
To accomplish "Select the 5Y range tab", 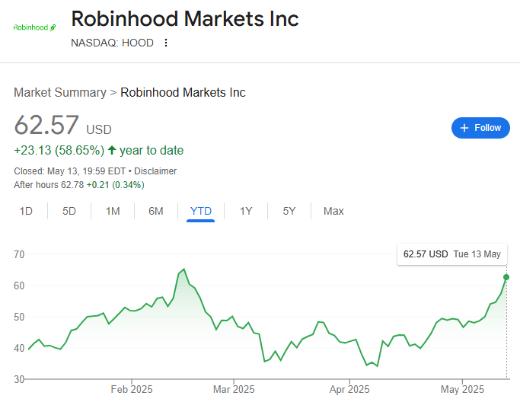I will click(289, 211).
